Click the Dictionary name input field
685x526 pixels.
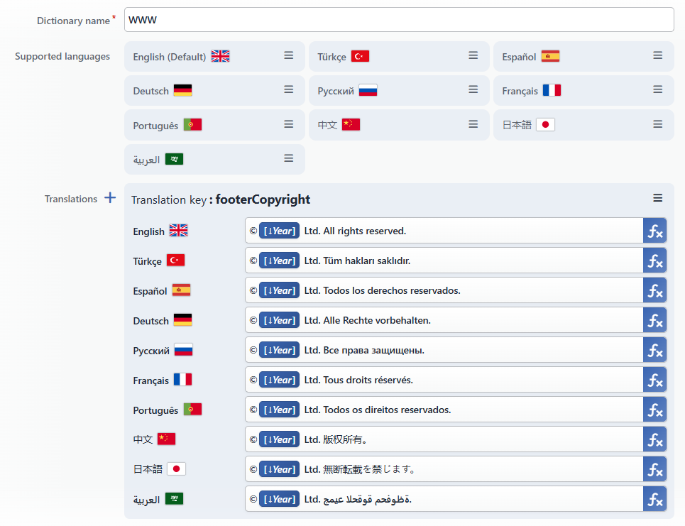point(399,20)
